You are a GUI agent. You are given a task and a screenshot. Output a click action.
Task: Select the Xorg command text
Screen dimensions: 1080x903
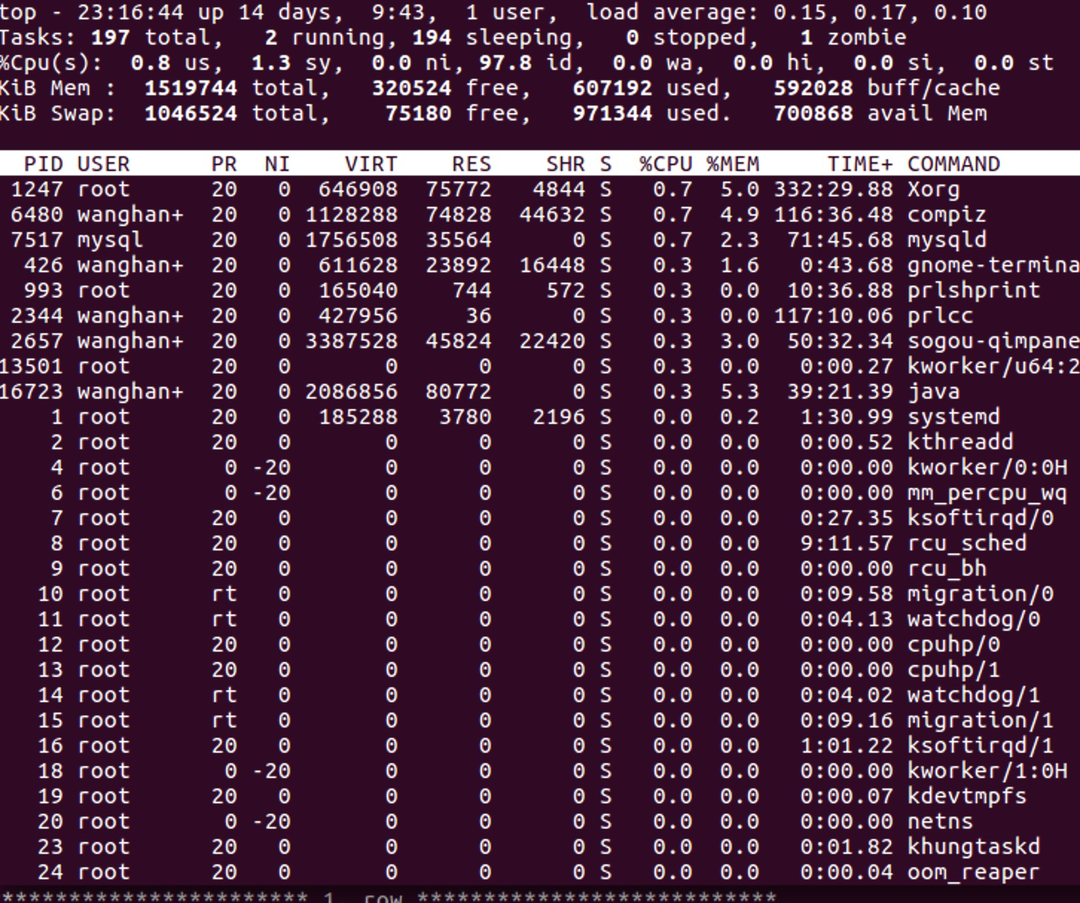933,190
